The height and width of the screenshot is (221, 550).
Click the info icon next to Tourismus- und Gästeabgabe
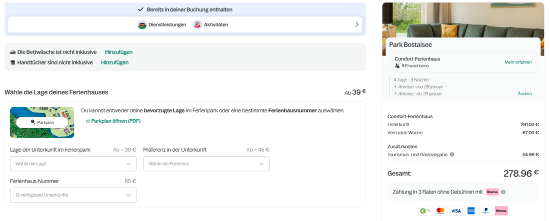[452, 155]
